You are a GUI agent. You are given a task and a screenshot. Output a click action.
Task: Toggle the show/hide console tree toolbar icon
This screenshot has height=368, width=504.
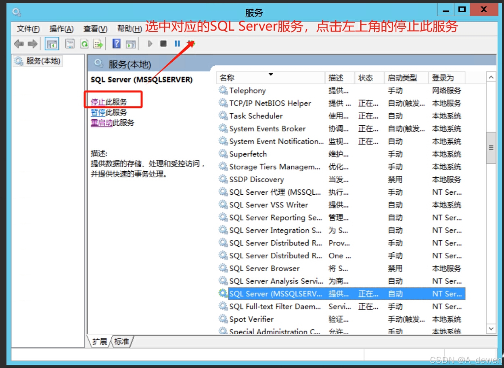pos(52,44)
